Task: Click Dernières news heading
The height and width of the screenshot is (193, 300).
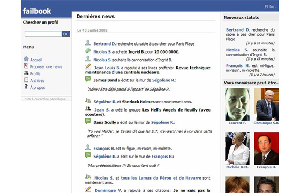Action: [95, 17]
